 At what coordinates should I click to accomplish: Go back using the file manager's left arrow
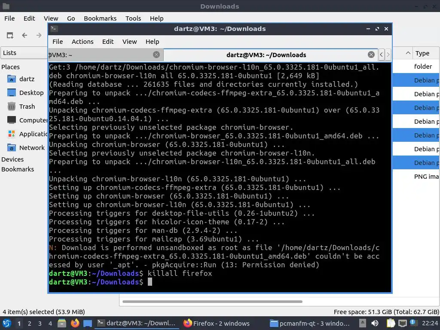[24, 35]
